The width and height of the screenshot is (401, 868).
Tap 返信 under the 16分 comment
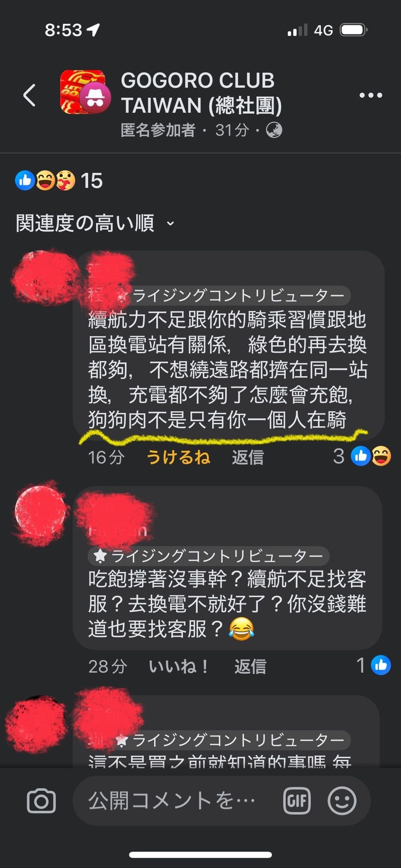[x=248, y=457]
